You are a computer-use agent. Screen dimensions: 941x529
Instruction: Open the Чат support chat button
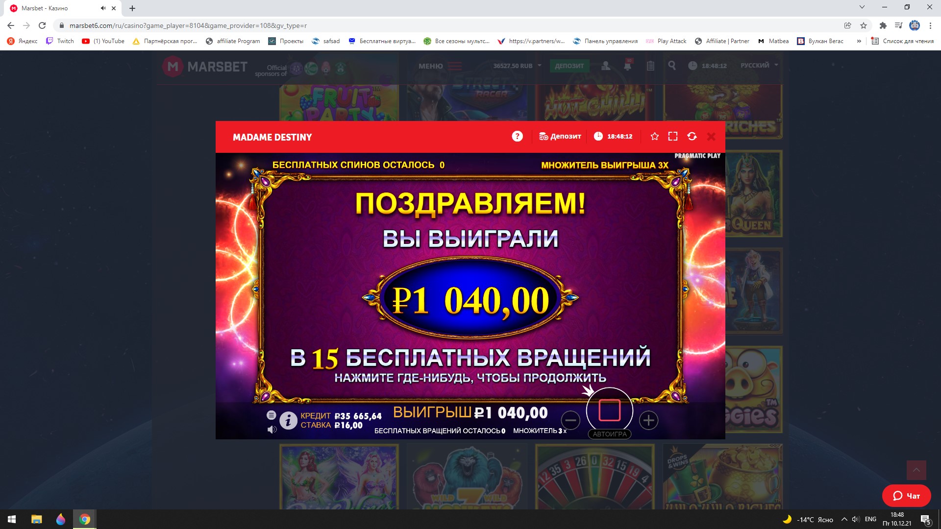click(907, 496)
